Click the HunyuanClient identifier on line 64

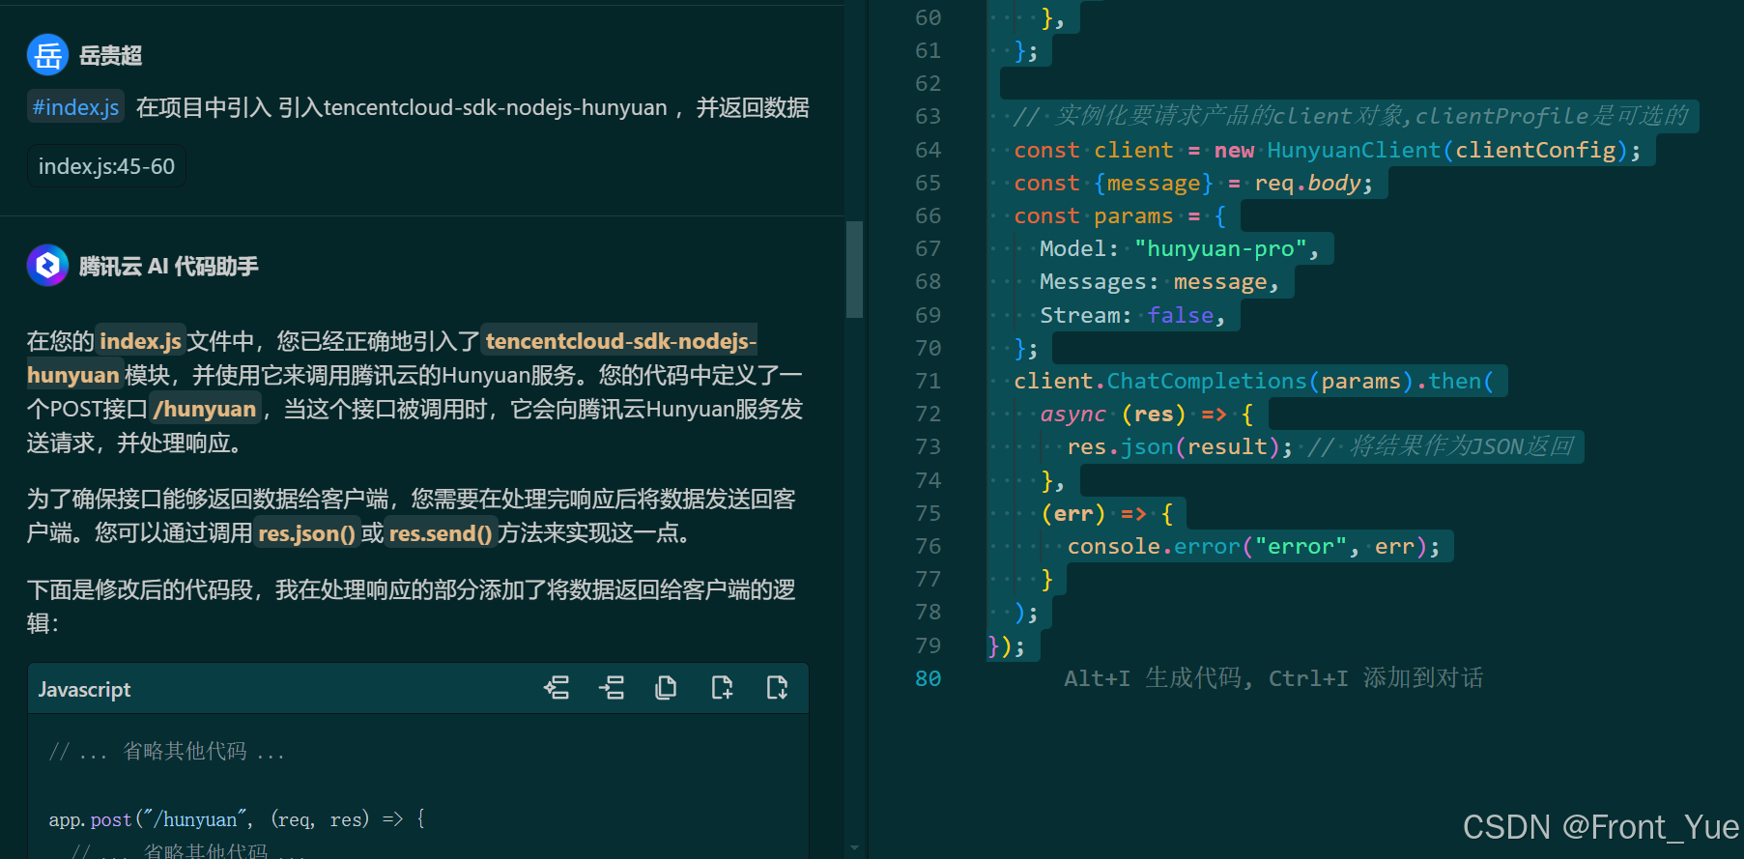click(1353, 150)
